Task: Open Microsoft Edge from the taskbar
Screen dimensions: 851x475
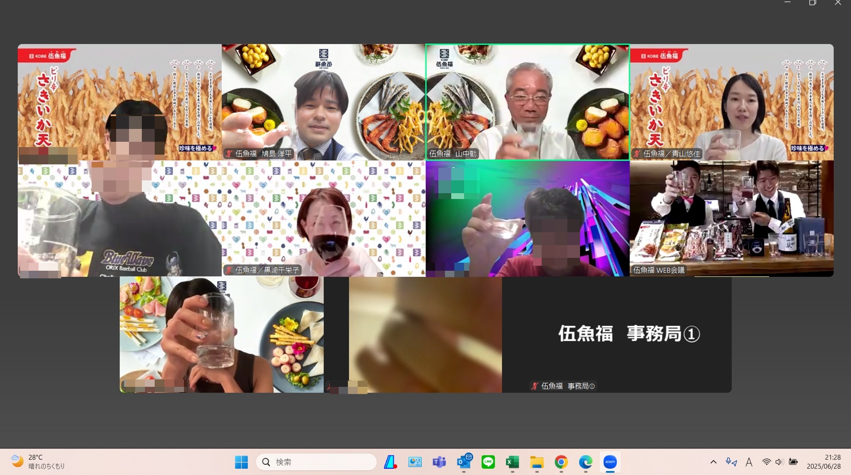Action: point(586,462)
